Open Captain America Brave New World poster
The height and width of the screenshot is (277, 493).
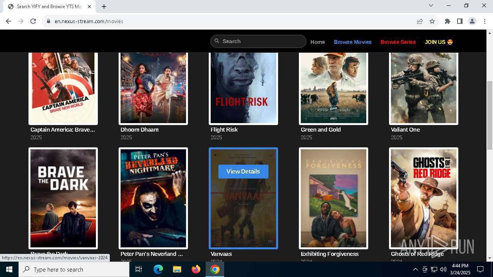click(x=63, y=88)
